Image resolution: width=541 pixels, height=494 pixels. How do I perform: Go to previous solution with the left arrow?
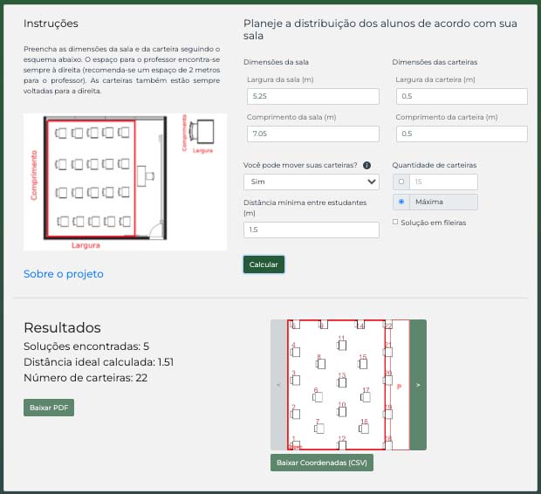[x=278, y=385]
